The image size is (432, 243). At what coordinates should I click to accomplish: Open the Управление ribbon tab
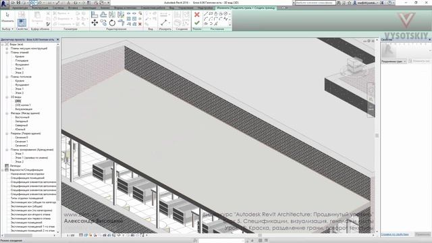coord(186,8)
